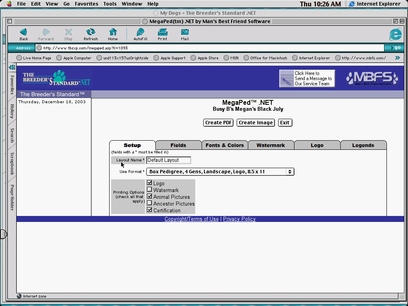Enable the Watermark checkbox
This screenshot has height=306, width=408.
150,190
